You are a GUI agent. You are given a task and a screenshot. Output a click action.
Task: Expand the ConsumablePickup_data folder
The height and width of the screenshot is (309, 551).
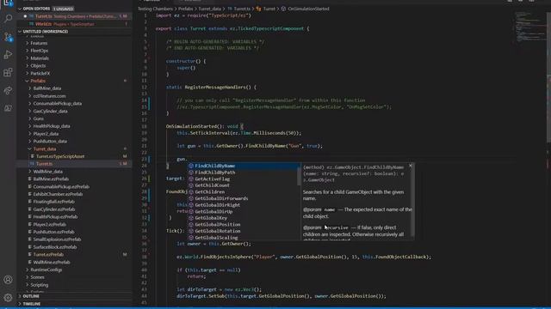58,103
